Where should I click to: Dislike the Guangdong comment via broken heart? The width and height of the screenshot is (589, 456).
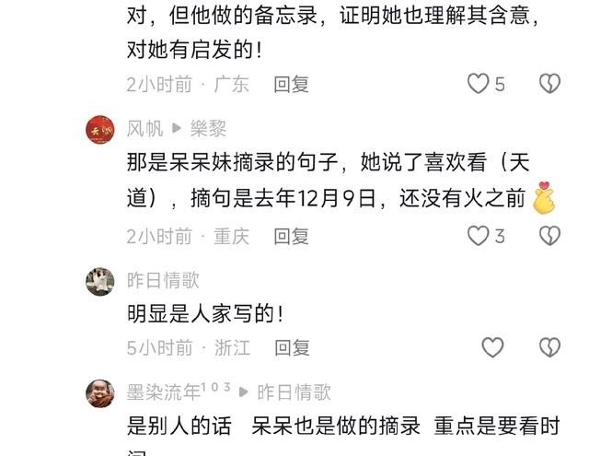coord(549,84)
